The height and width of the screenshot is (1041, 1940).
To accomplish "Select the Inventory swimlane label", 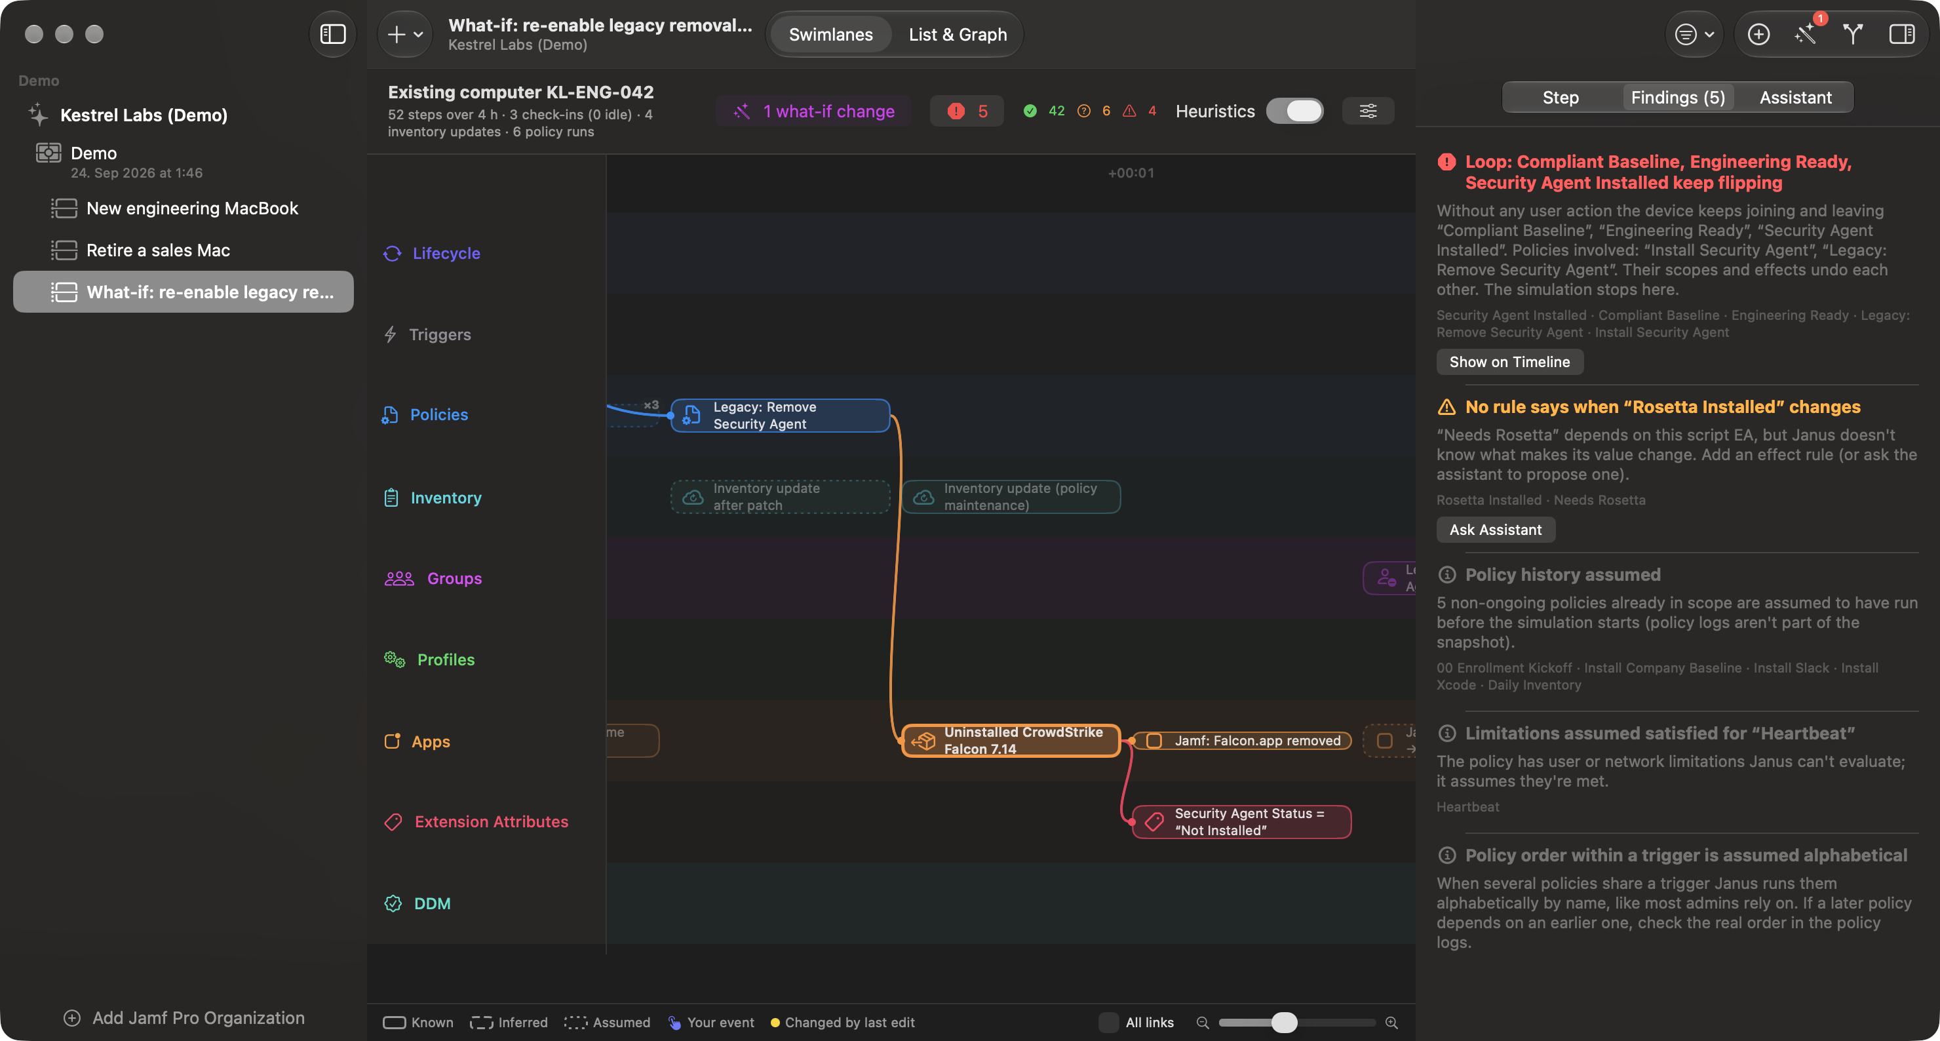I will click(433, 498).
